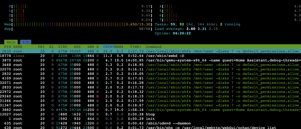Click the Mem usage meter bar

[78, 25]
